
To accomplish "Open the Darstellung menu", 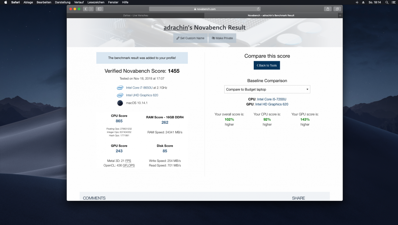I will (63, 2).
